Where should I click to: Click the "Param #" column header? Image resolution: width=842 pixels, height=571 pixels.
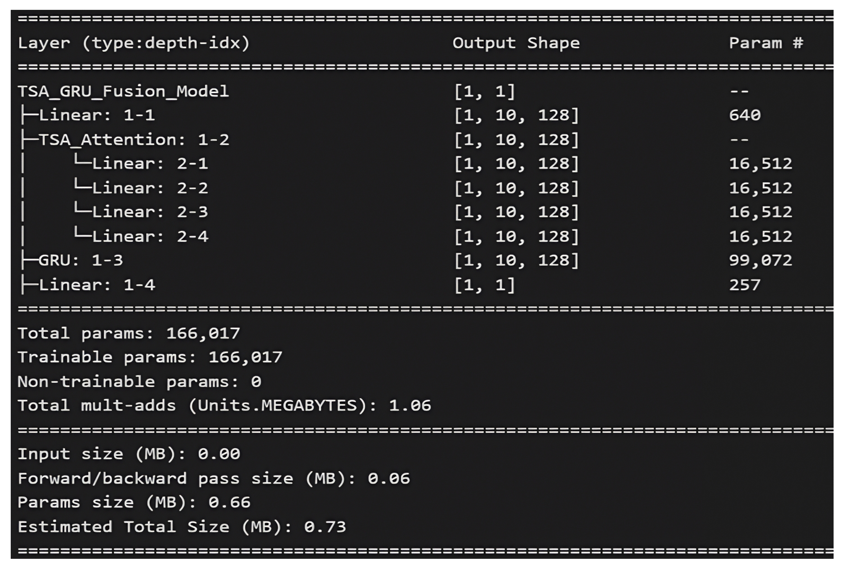[x=766, y=43]
